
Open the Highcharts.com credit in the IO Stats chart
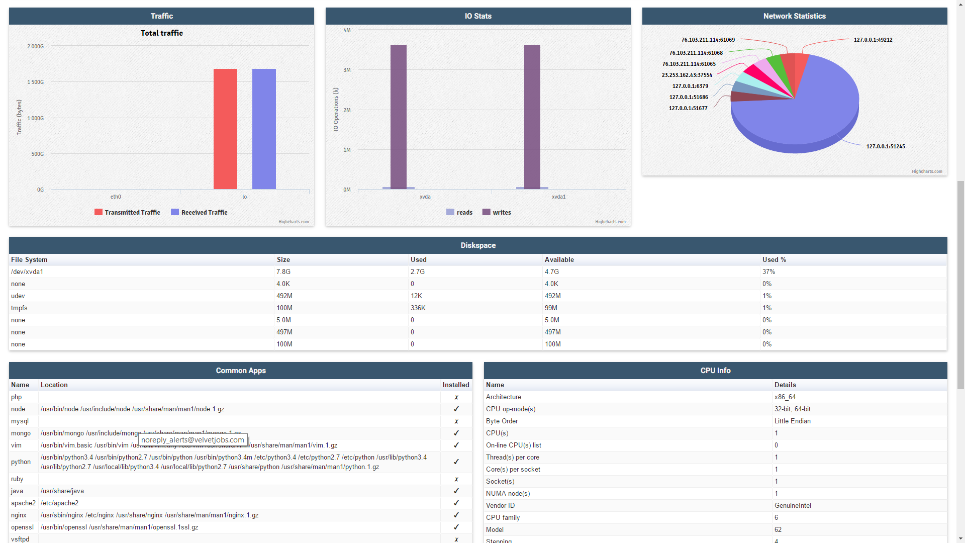[610, 222]
